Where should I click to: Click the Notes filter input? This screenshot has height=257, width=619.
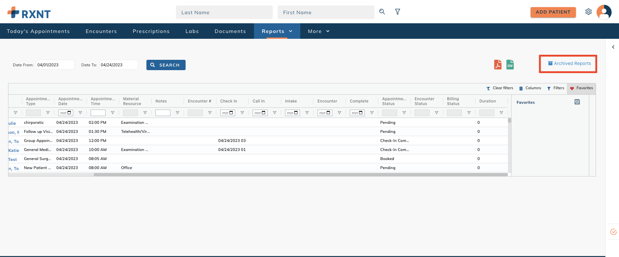point(163,113)
